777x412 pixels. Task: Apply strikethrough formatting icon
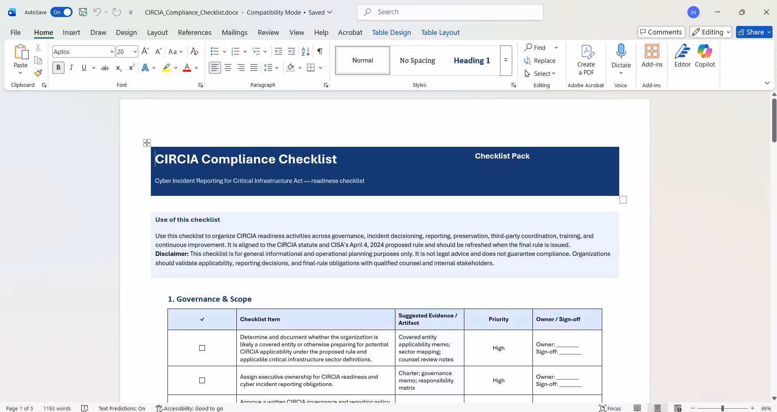[105, 68]
